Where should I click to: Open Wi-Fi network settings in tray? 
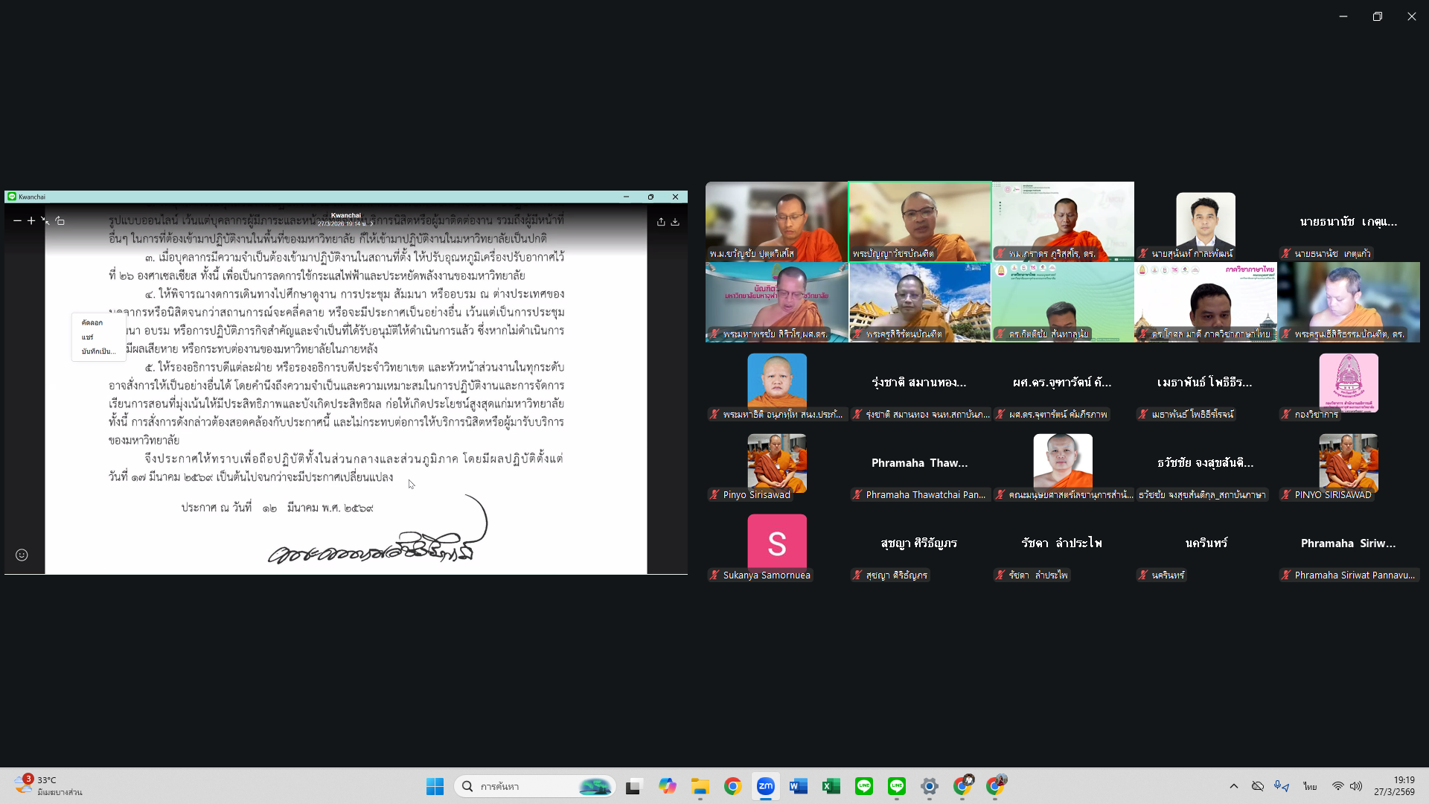pyautogui.click(x=1337, y=786)
